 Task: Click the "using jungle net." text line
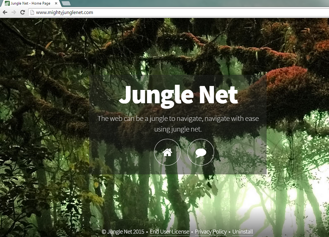pyautogui.click(x=178, y=129)
